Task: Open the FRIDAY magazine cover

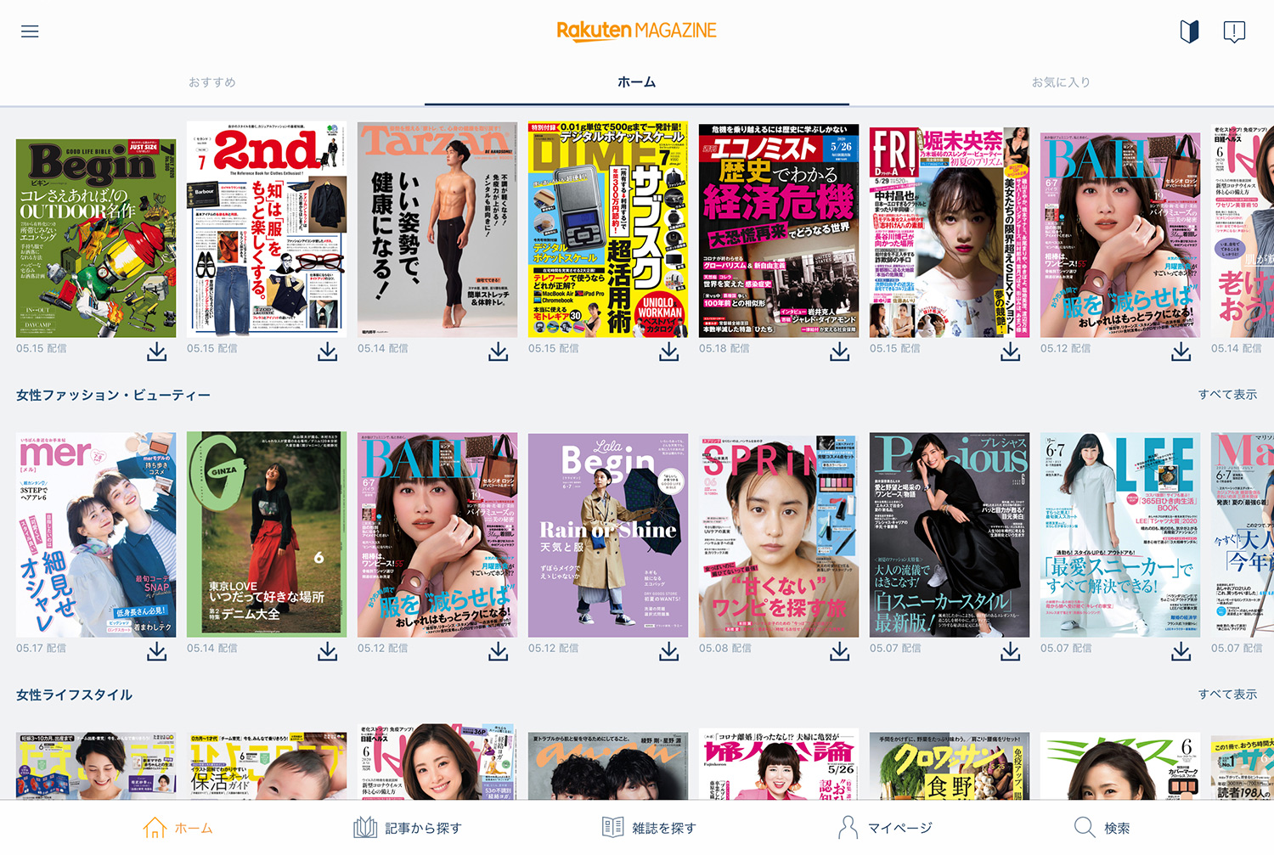Action: [x=950, y=232]
